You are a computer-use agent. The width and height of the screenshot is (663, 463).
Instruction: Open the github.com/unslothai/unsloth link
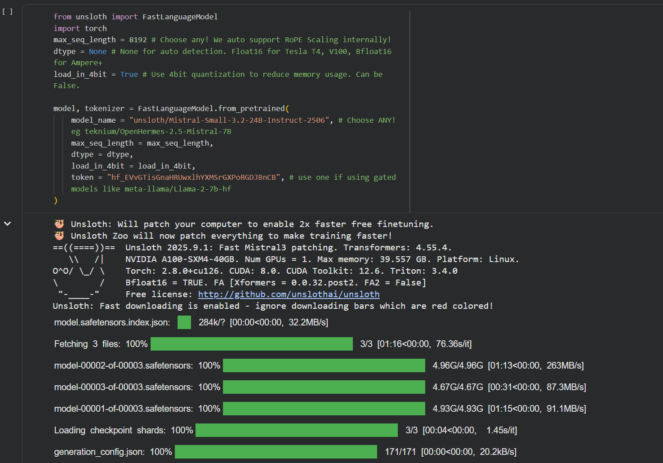tap(289, 294)
